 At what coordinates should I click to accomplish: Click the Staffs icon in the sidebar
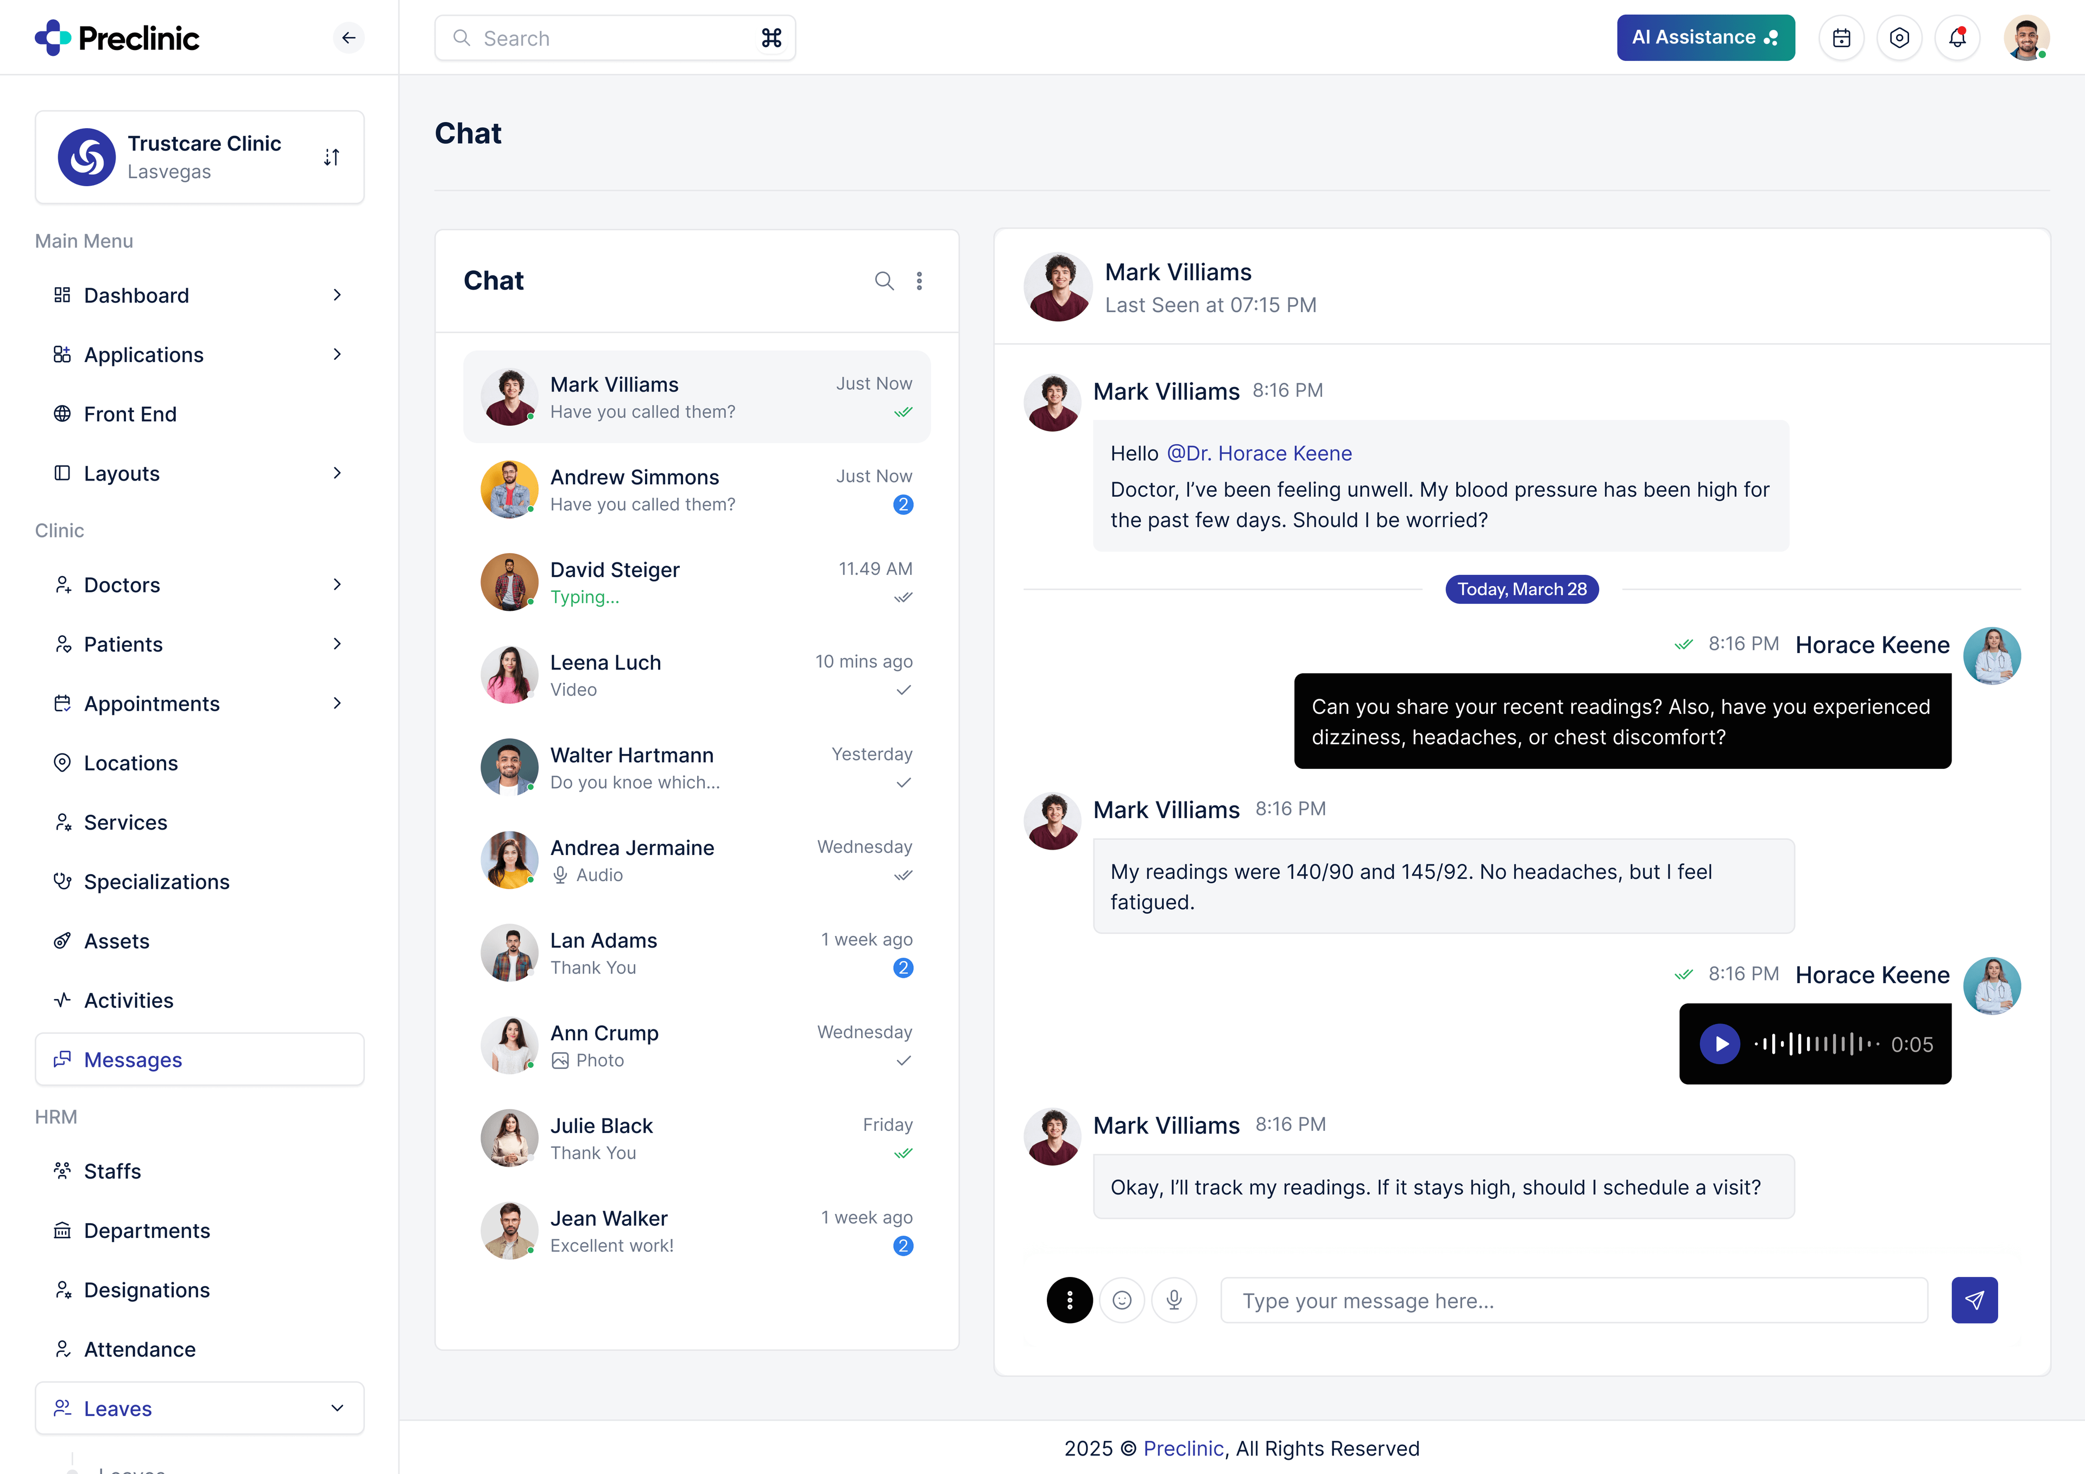tap(62, 1171)
